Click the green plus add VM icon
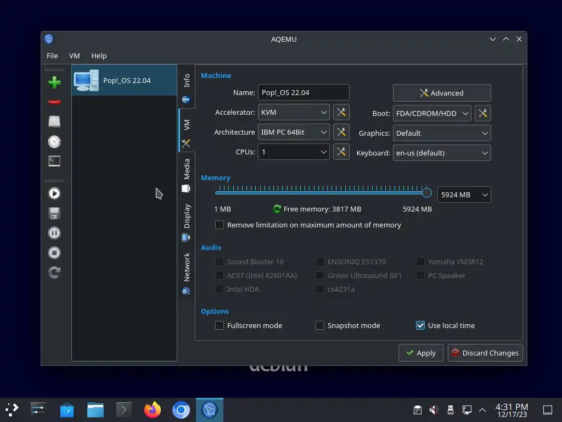 click(x=54, y=82)
